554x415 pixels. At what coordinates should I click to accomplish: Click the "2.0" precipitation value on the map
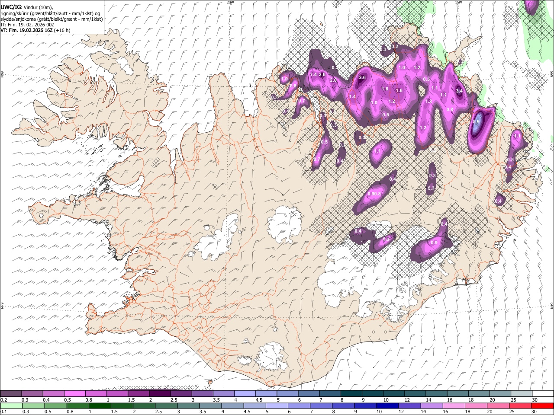(x=333, y=80)
